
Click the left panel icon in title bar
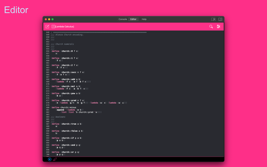pos(213,19)
